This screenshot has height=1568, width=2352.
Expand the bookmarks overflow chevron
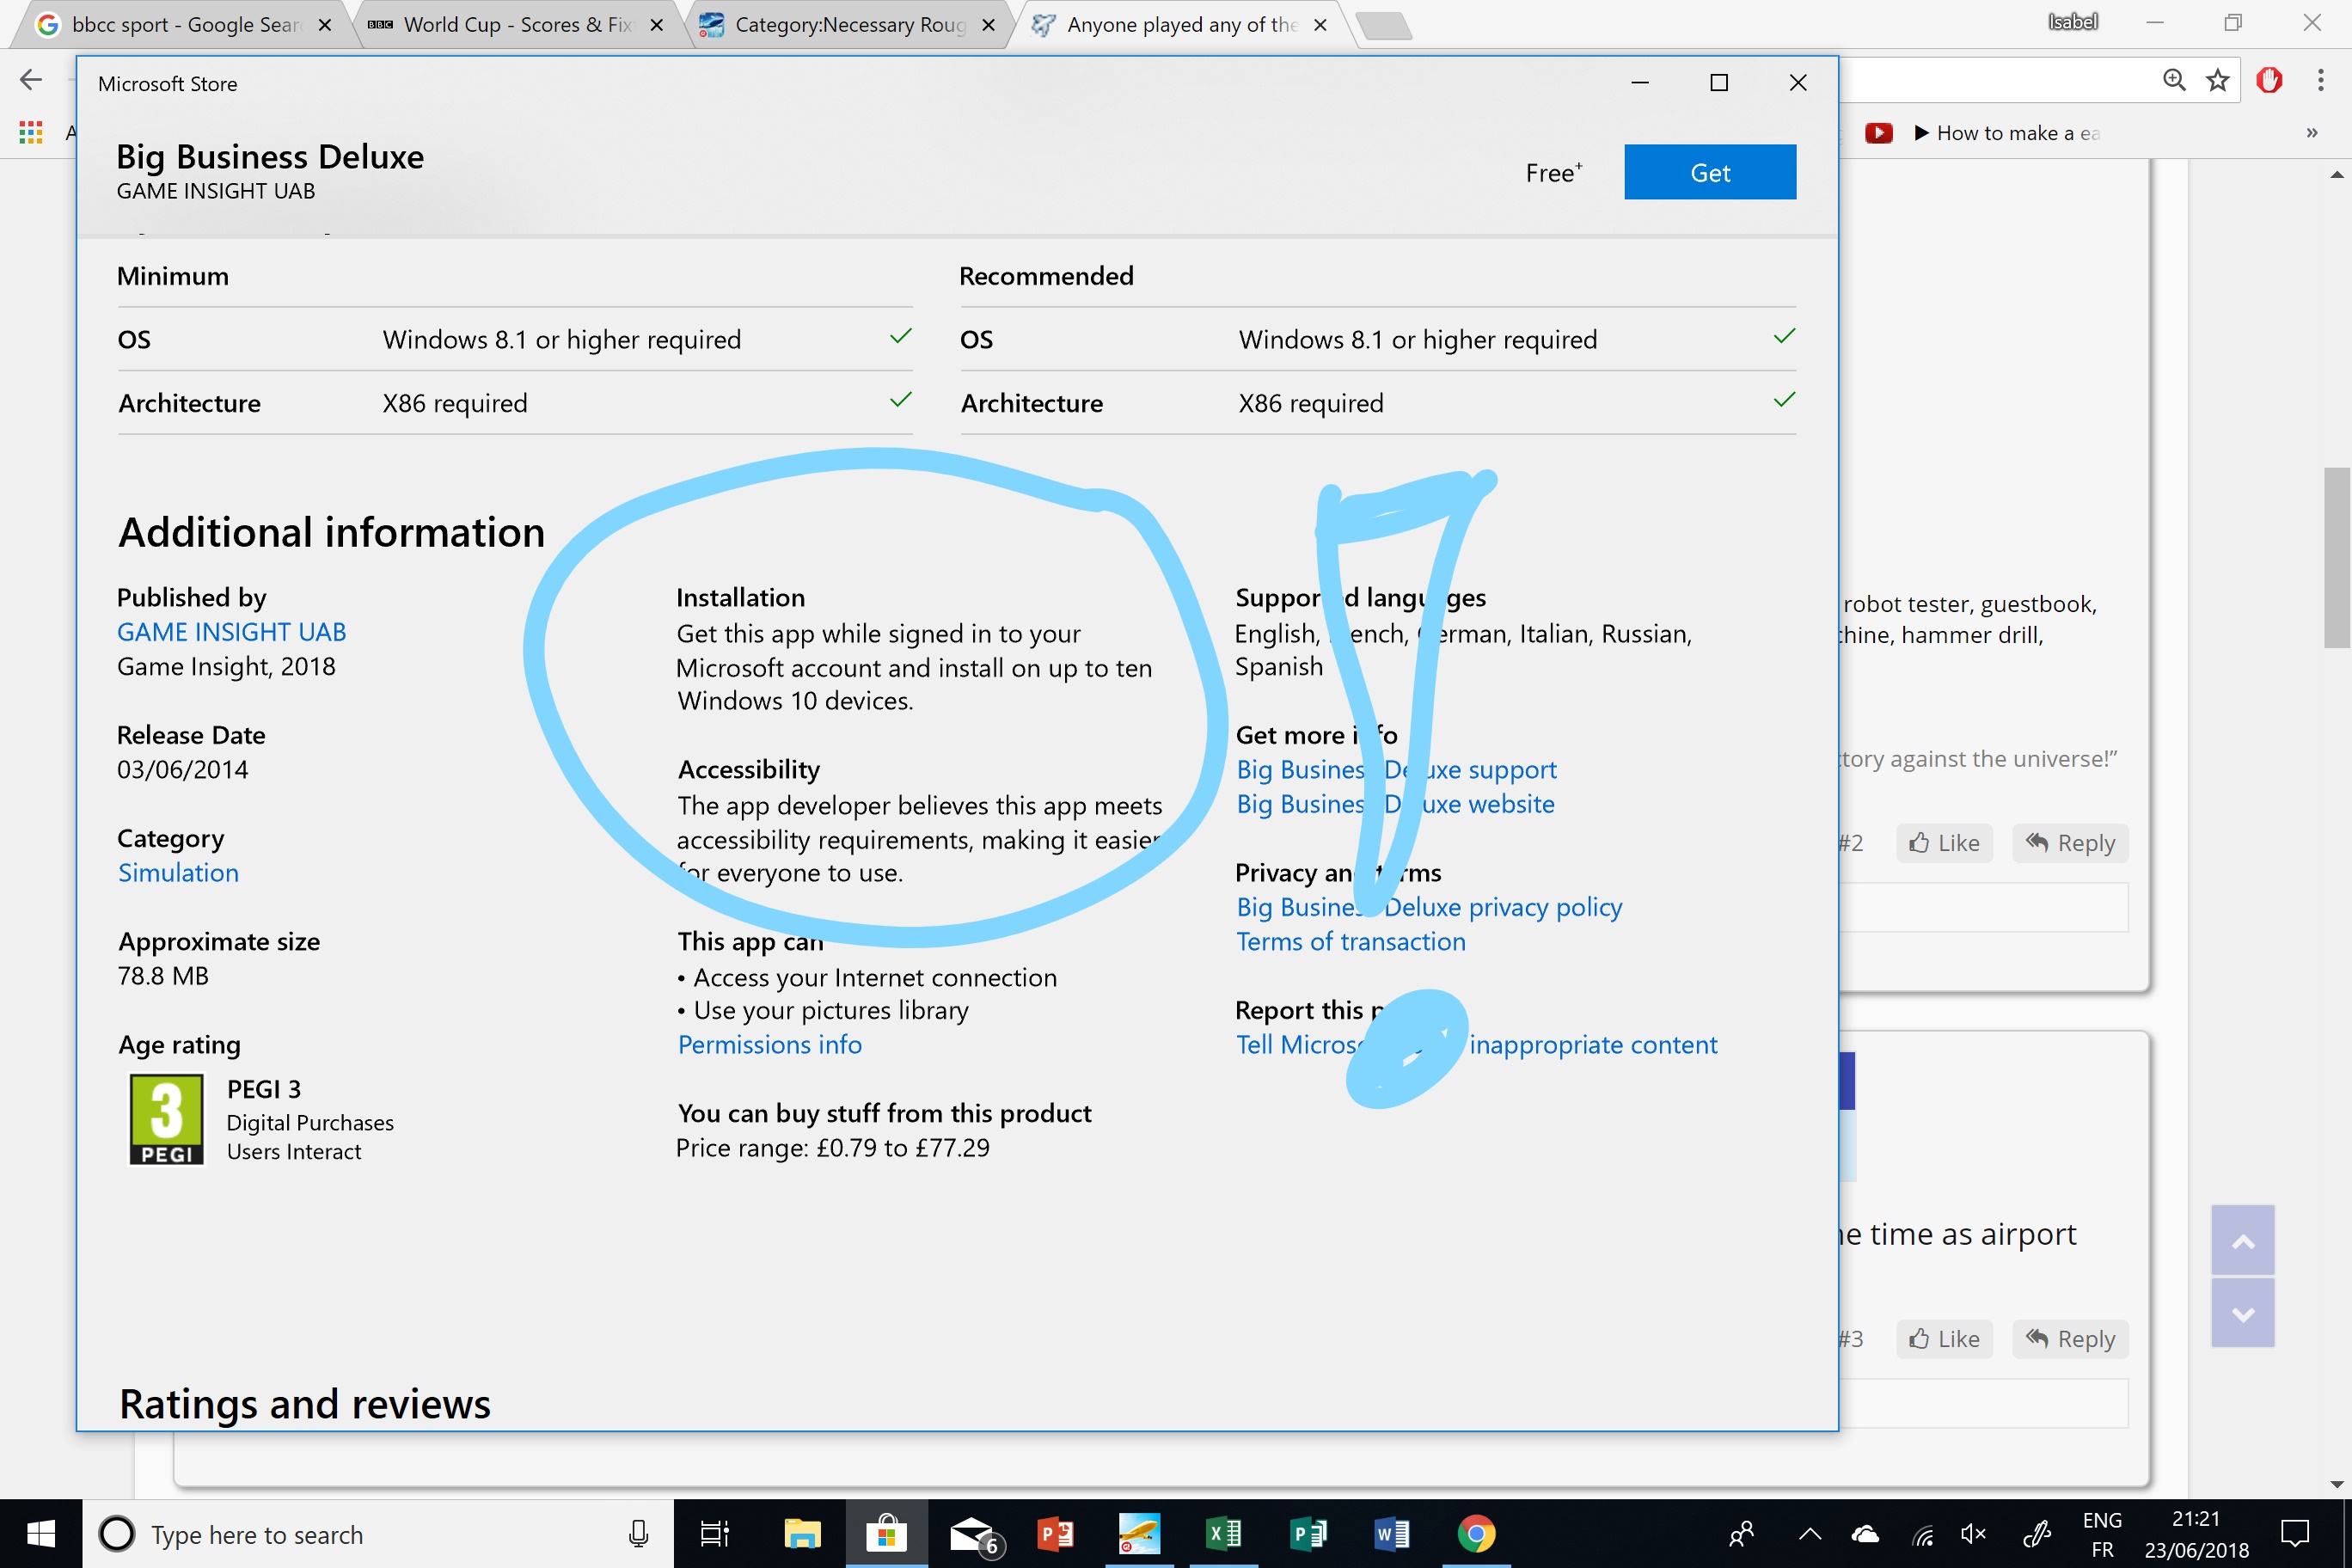pyautogui.click(x=2312, y=133)
